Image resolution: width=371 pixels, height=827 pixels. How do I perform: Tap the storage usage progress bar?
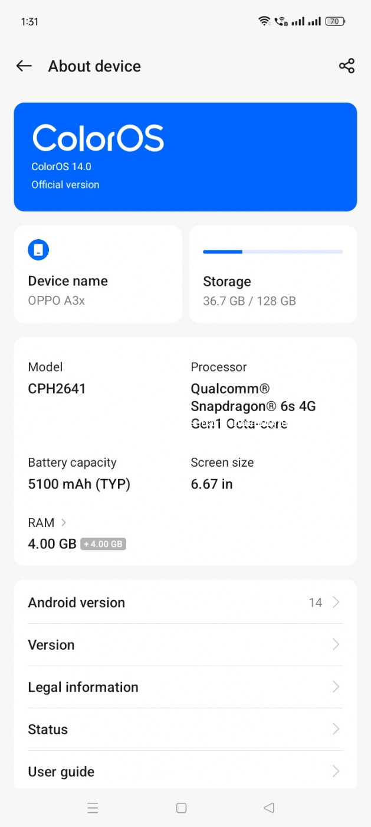pos(272,252)
